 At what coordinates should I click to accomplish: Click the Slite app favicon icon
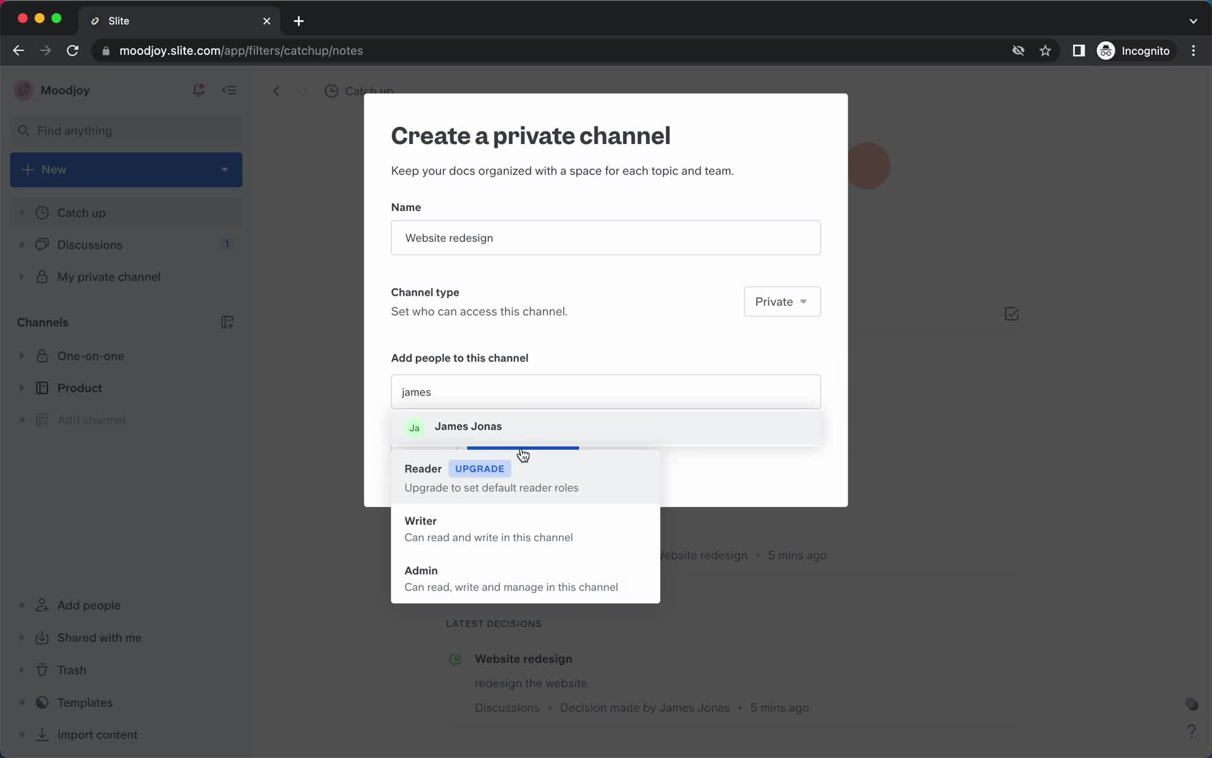95,20
